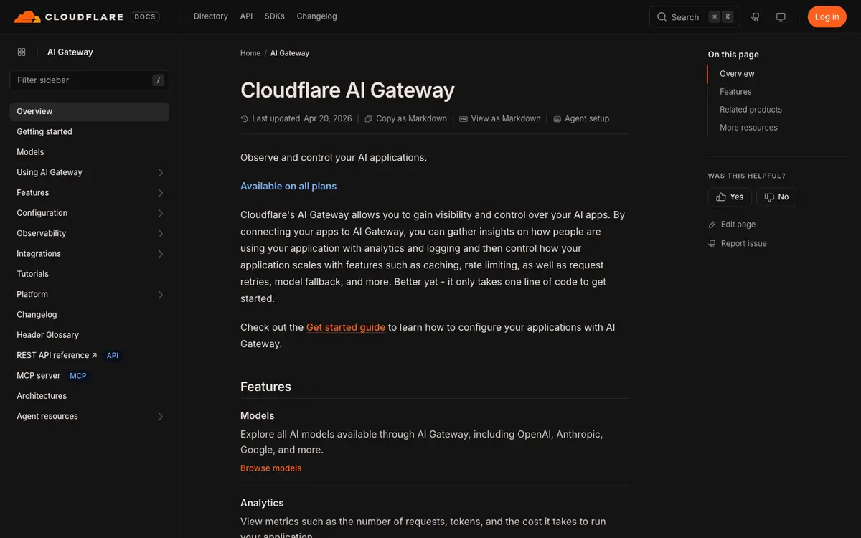Click the thumbs up Yes button
The width and height of the screenshot is (861, 538).
[x=730, y=197]
